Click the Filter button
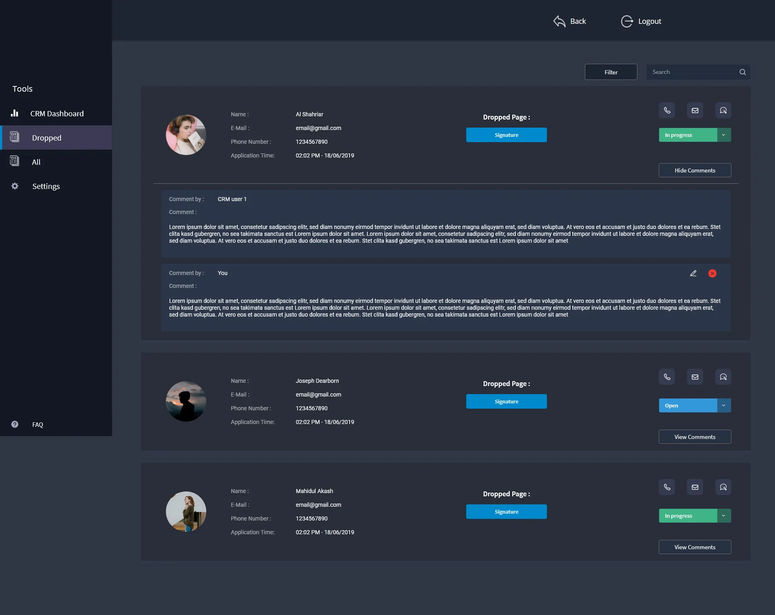 (x=611, y=72)
